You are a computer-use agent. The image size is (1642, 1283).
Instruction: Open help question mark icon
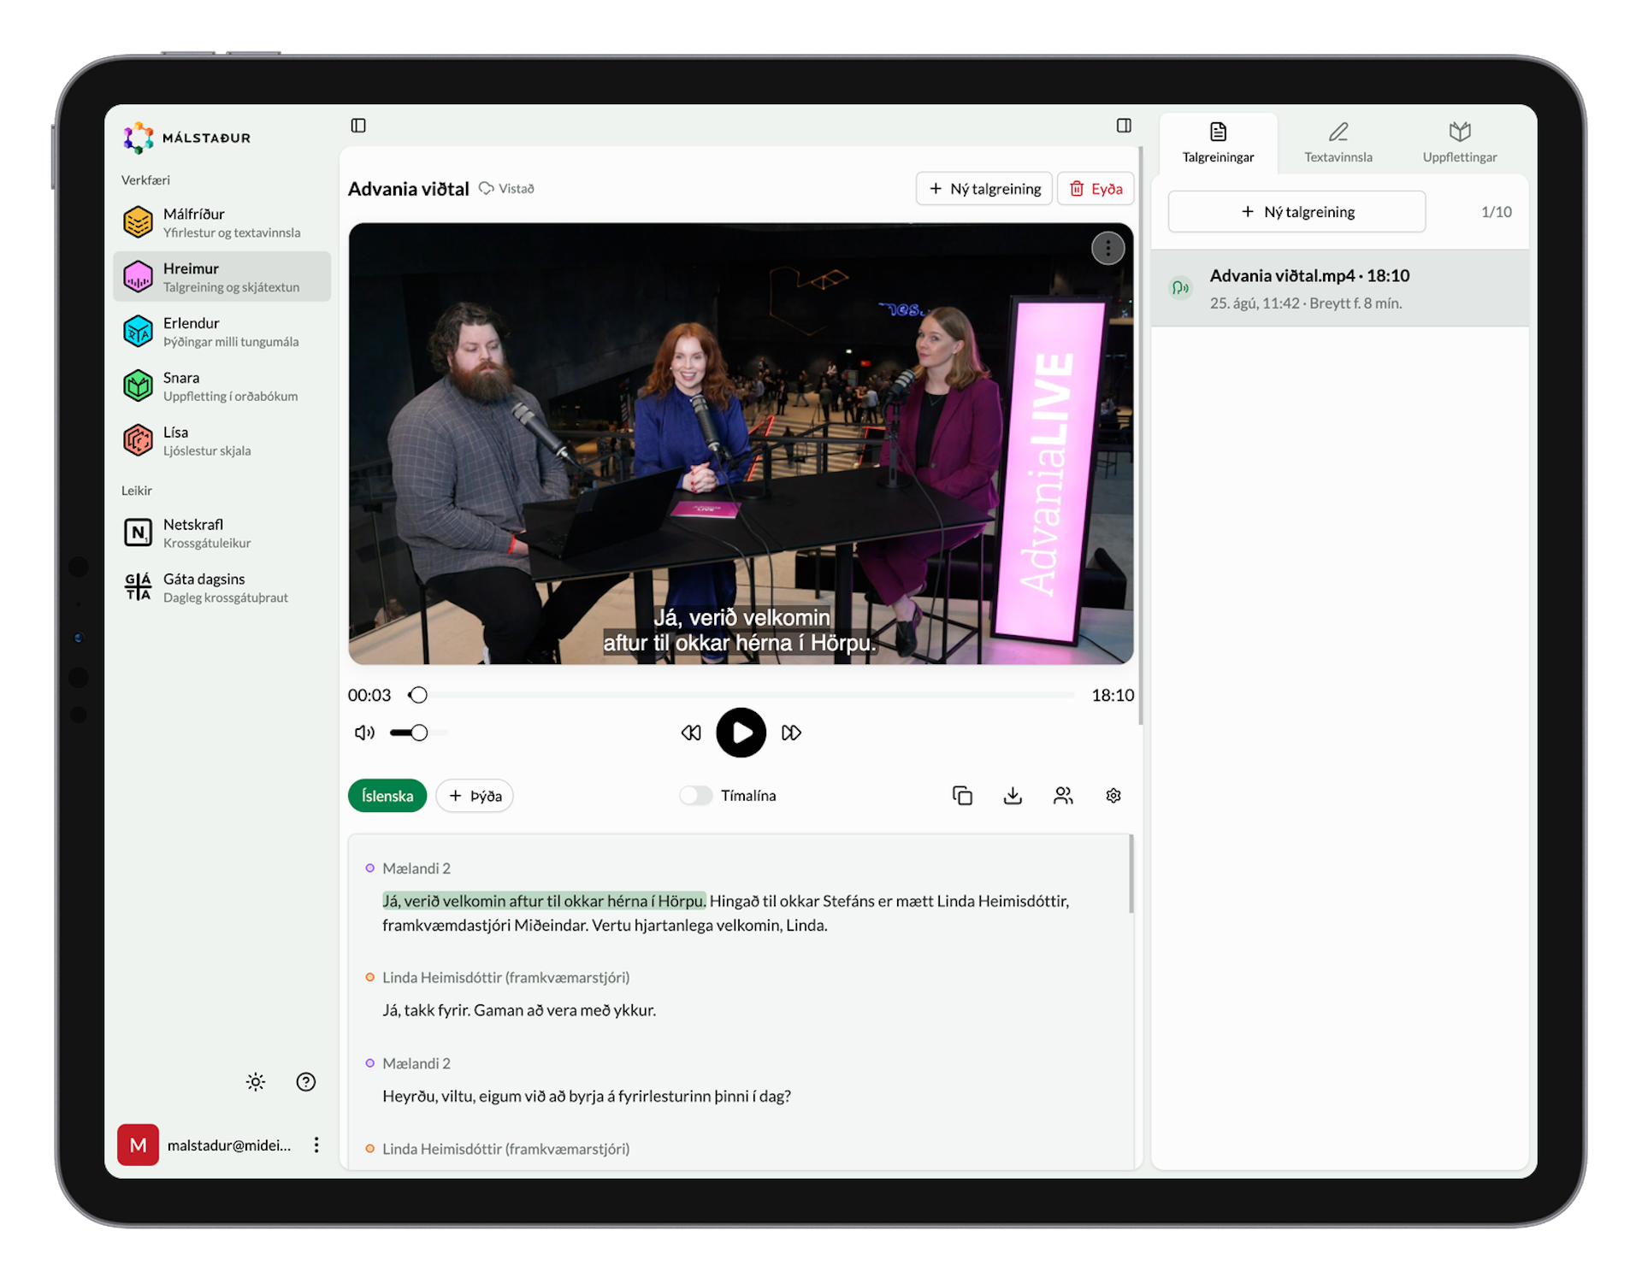(306, 1082)
